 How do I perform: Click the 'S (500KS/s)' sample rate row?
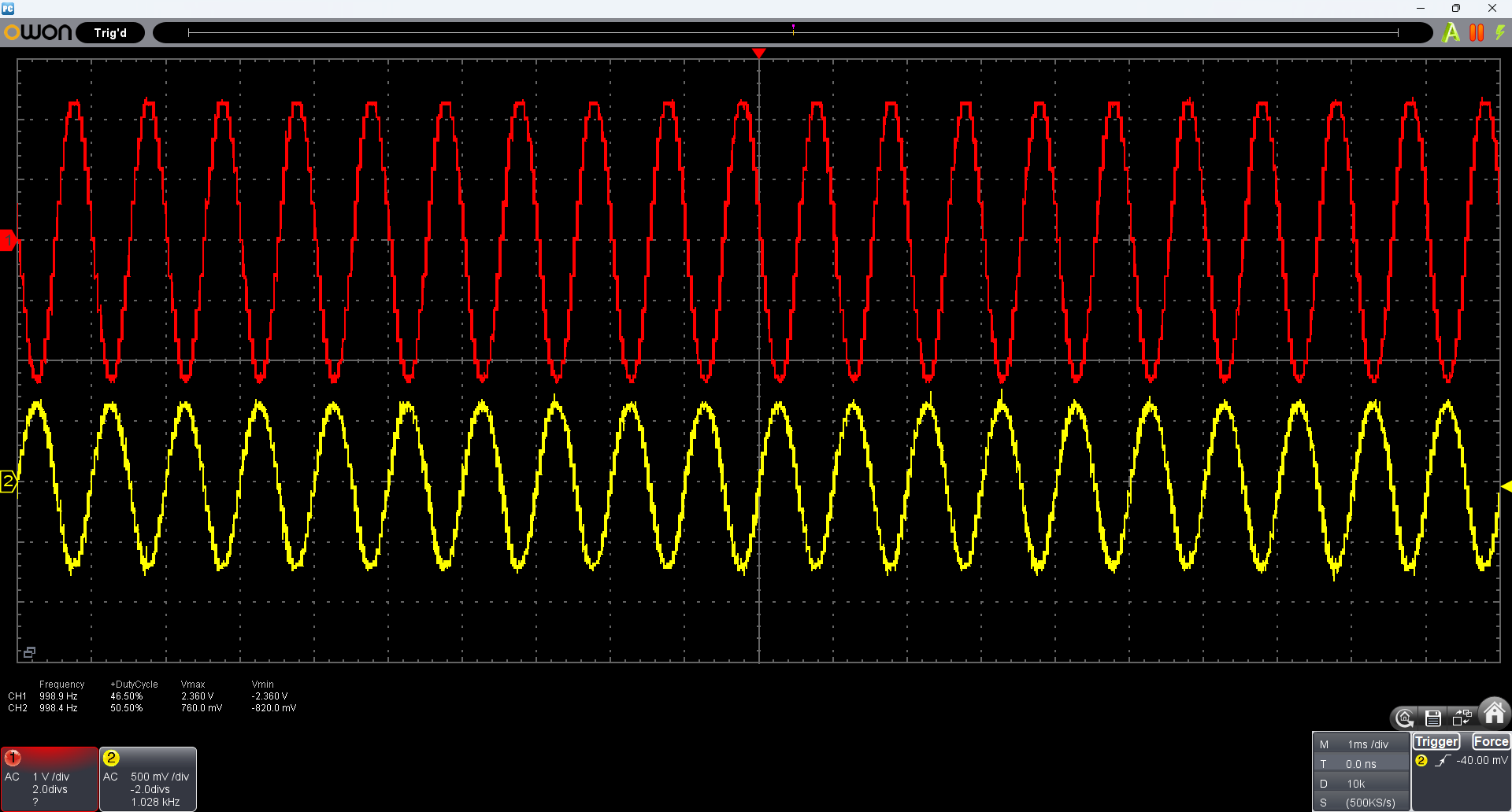(1361, 803)
